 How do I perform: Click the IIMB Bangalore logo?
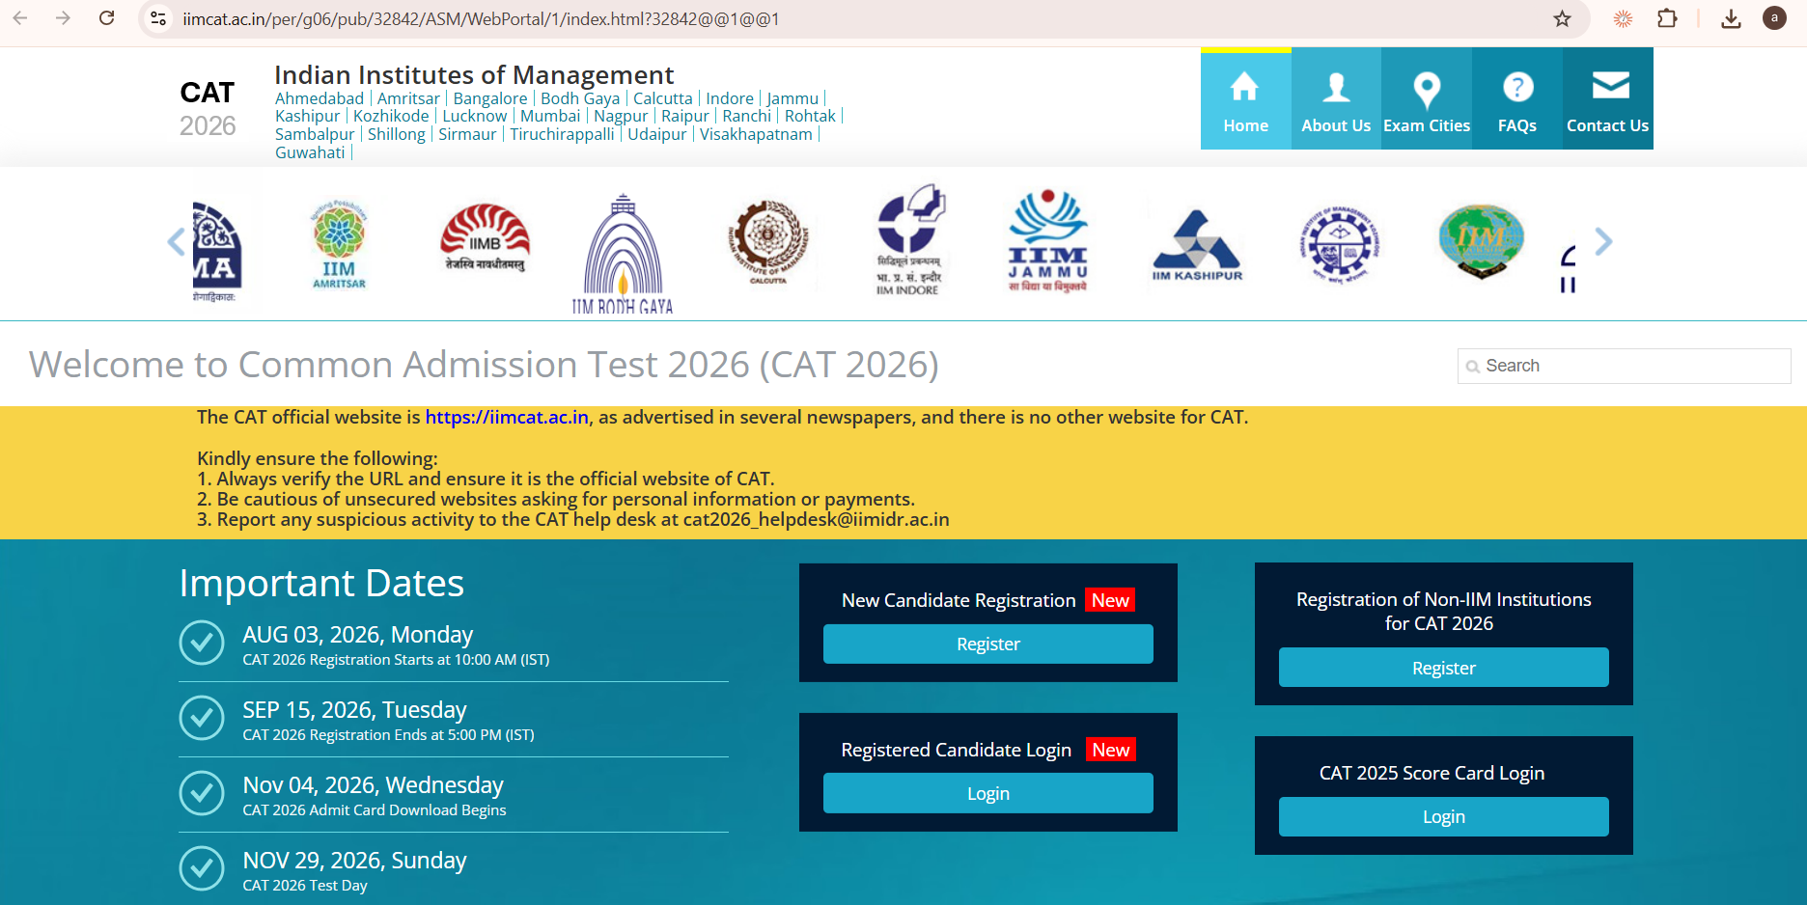point(485,238)
